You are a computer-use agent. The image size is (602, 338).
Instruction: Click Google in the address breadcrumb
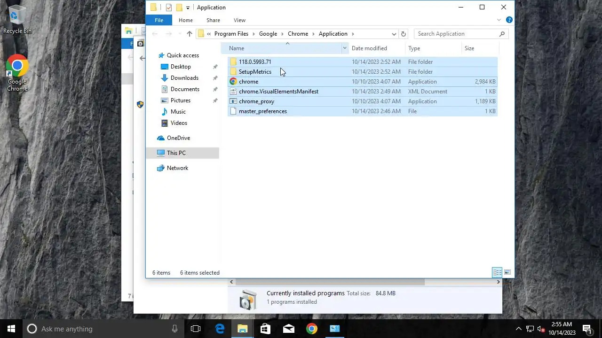click(268, 34)
